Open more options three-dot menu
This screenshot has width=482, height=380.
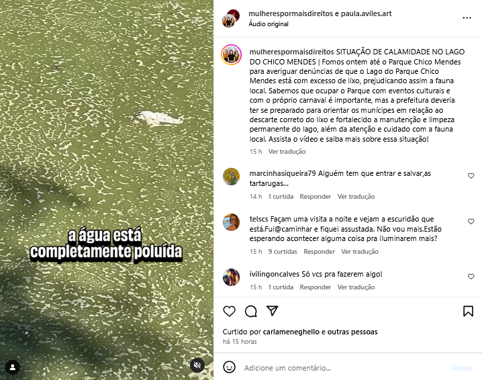point(467,18)
